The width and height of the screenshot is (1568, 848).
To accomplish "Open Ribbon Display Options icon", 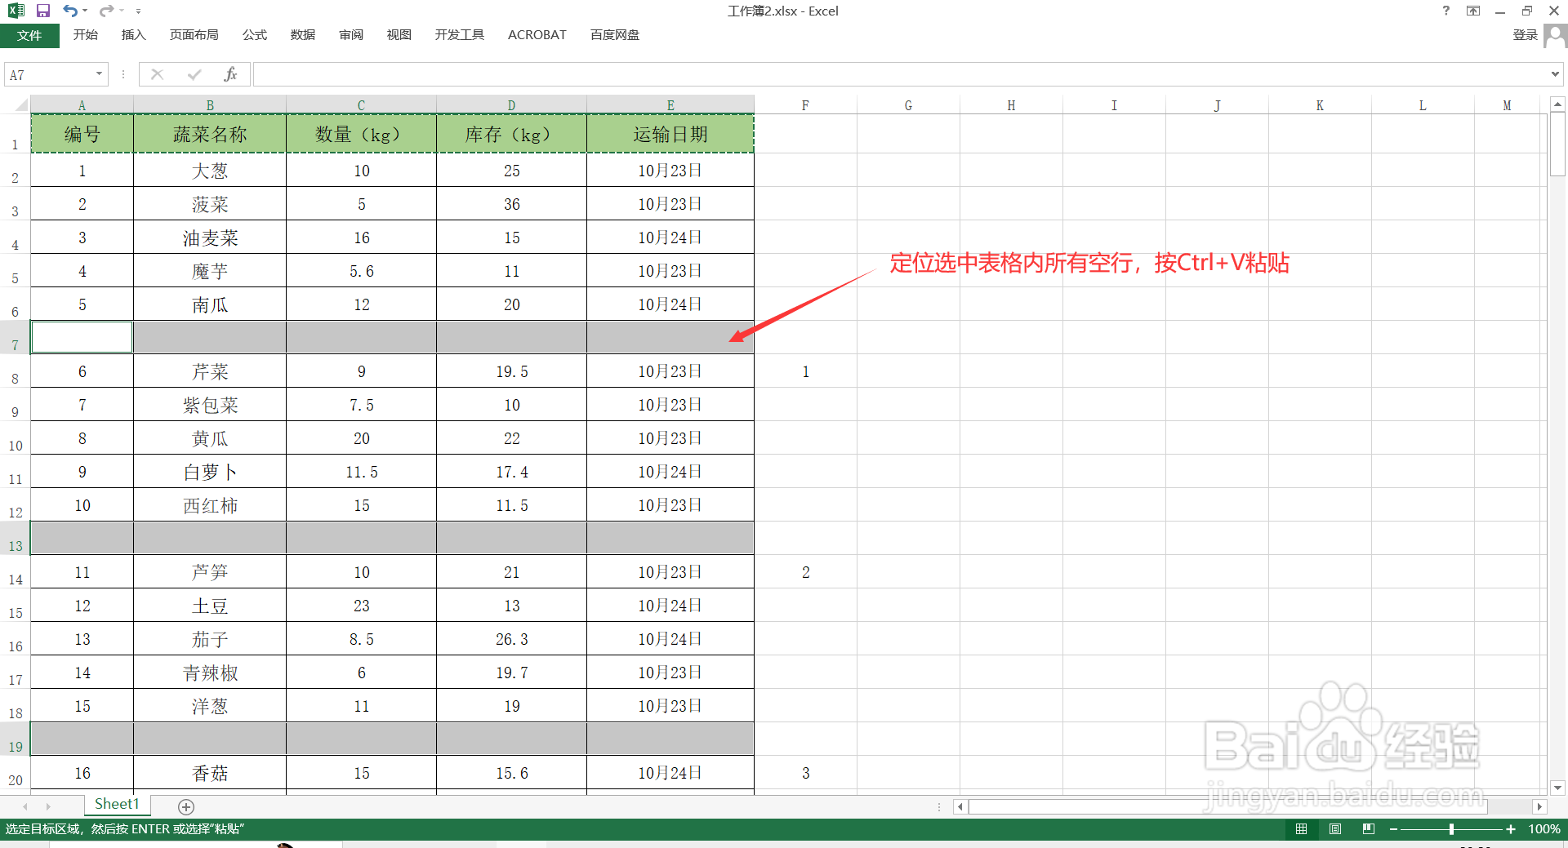I will [1472, 11].
